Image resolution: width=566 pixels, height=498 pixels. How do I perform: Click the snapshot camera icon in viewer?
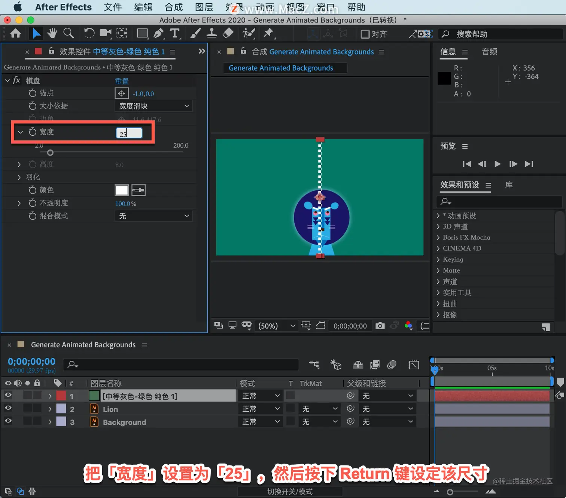pyautogui.click(x=380, y=326)
